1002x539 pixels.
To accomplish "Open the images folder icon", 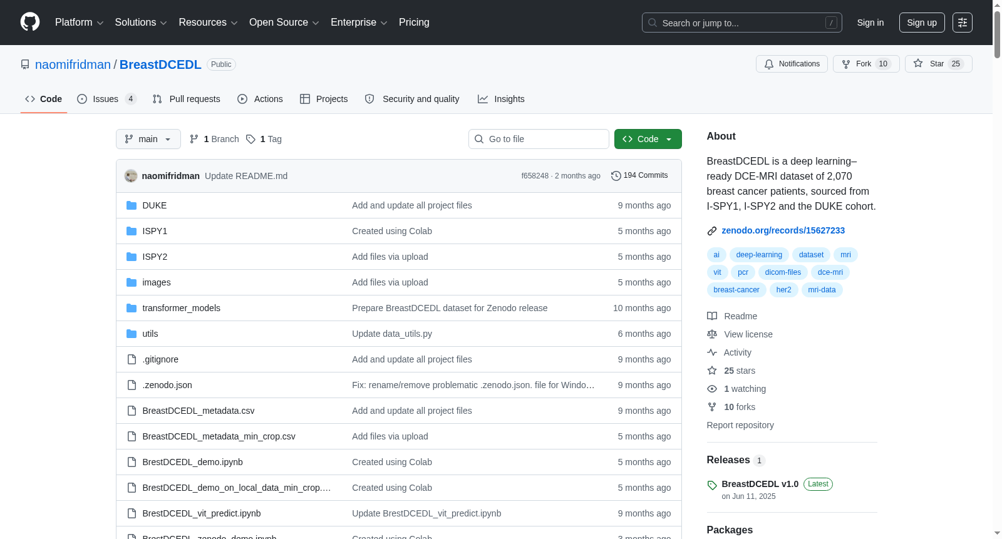I will (x=132, y=282).
